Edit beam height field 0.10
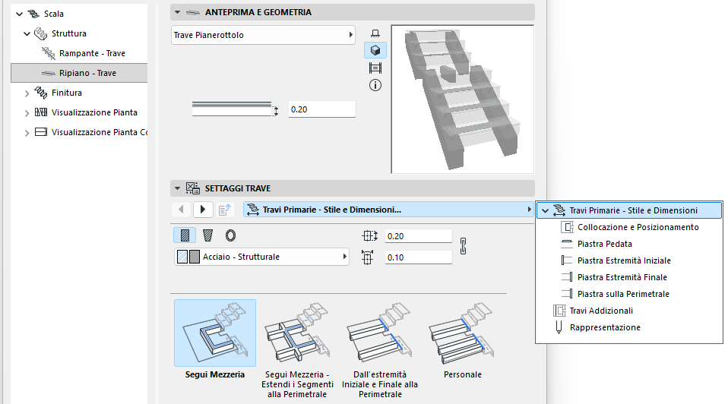This screenshot has width=728, height=404. 418,257
